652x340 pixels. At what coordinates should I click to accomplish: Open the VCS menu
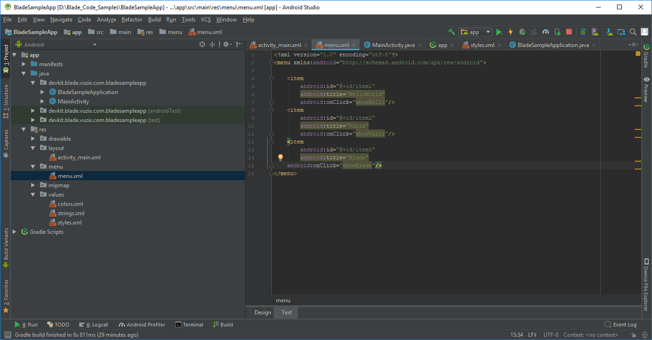pyautogui.click(x=206, y=20)
